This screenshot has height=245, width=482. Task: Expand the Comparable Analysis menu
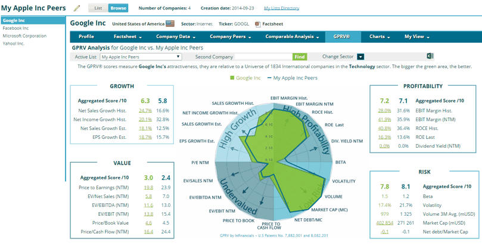292,36
